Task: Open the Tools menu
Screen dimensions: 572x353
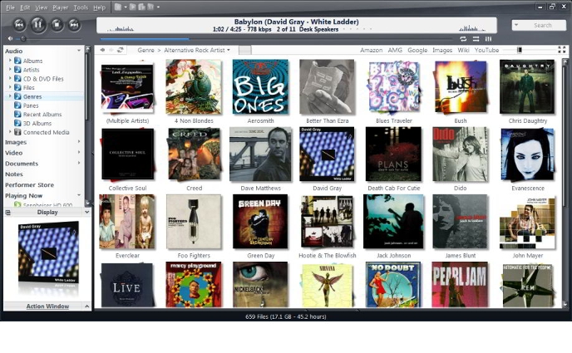Action: (x=81, y=7)
